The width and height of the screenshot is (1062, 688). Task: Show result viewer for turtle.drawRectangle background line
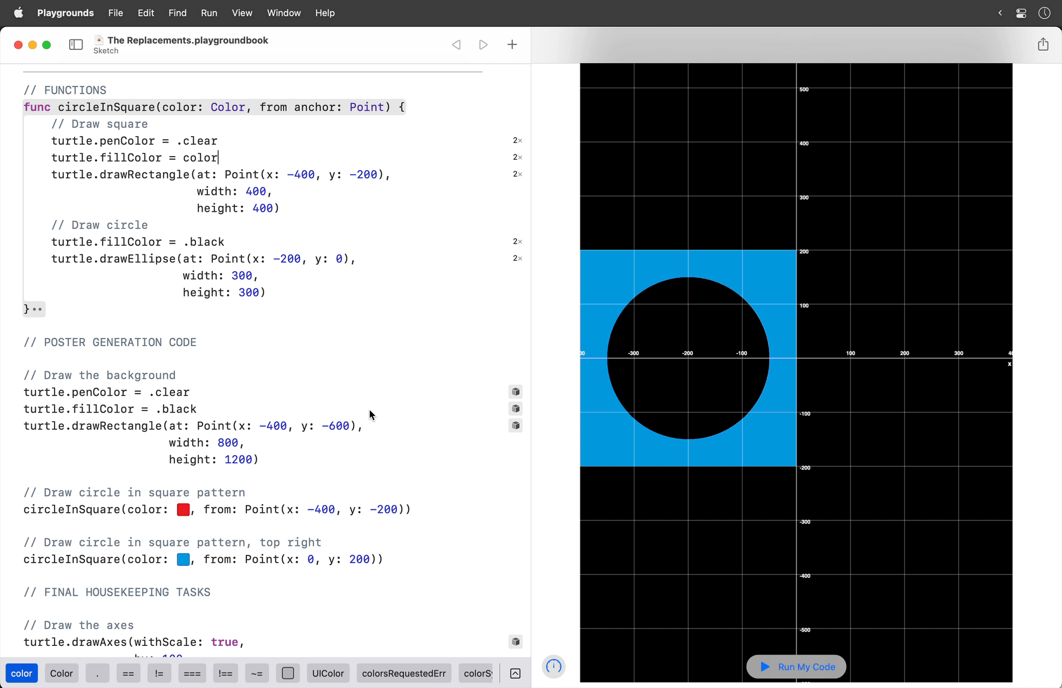pyautogui.click(x=515, y=426)
